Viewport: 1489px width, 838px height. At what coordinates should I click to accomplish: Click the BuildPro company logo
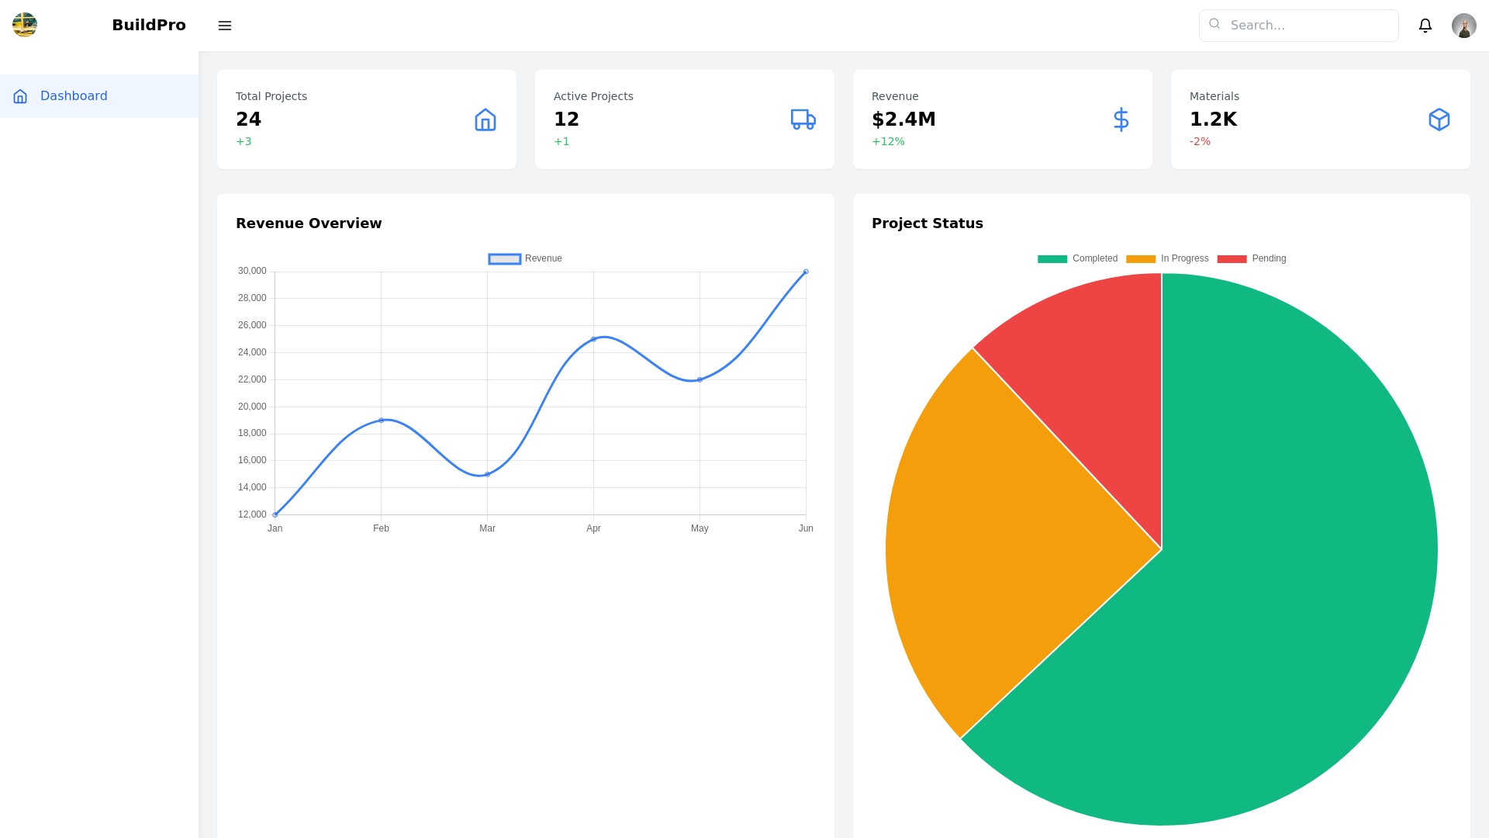point(25,24)
